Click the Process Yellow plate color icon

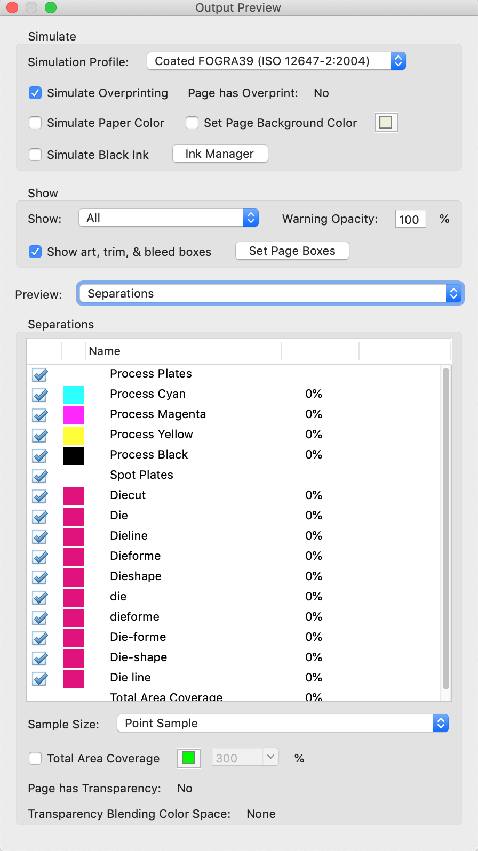pyautogui.click(x=74, y=435)
